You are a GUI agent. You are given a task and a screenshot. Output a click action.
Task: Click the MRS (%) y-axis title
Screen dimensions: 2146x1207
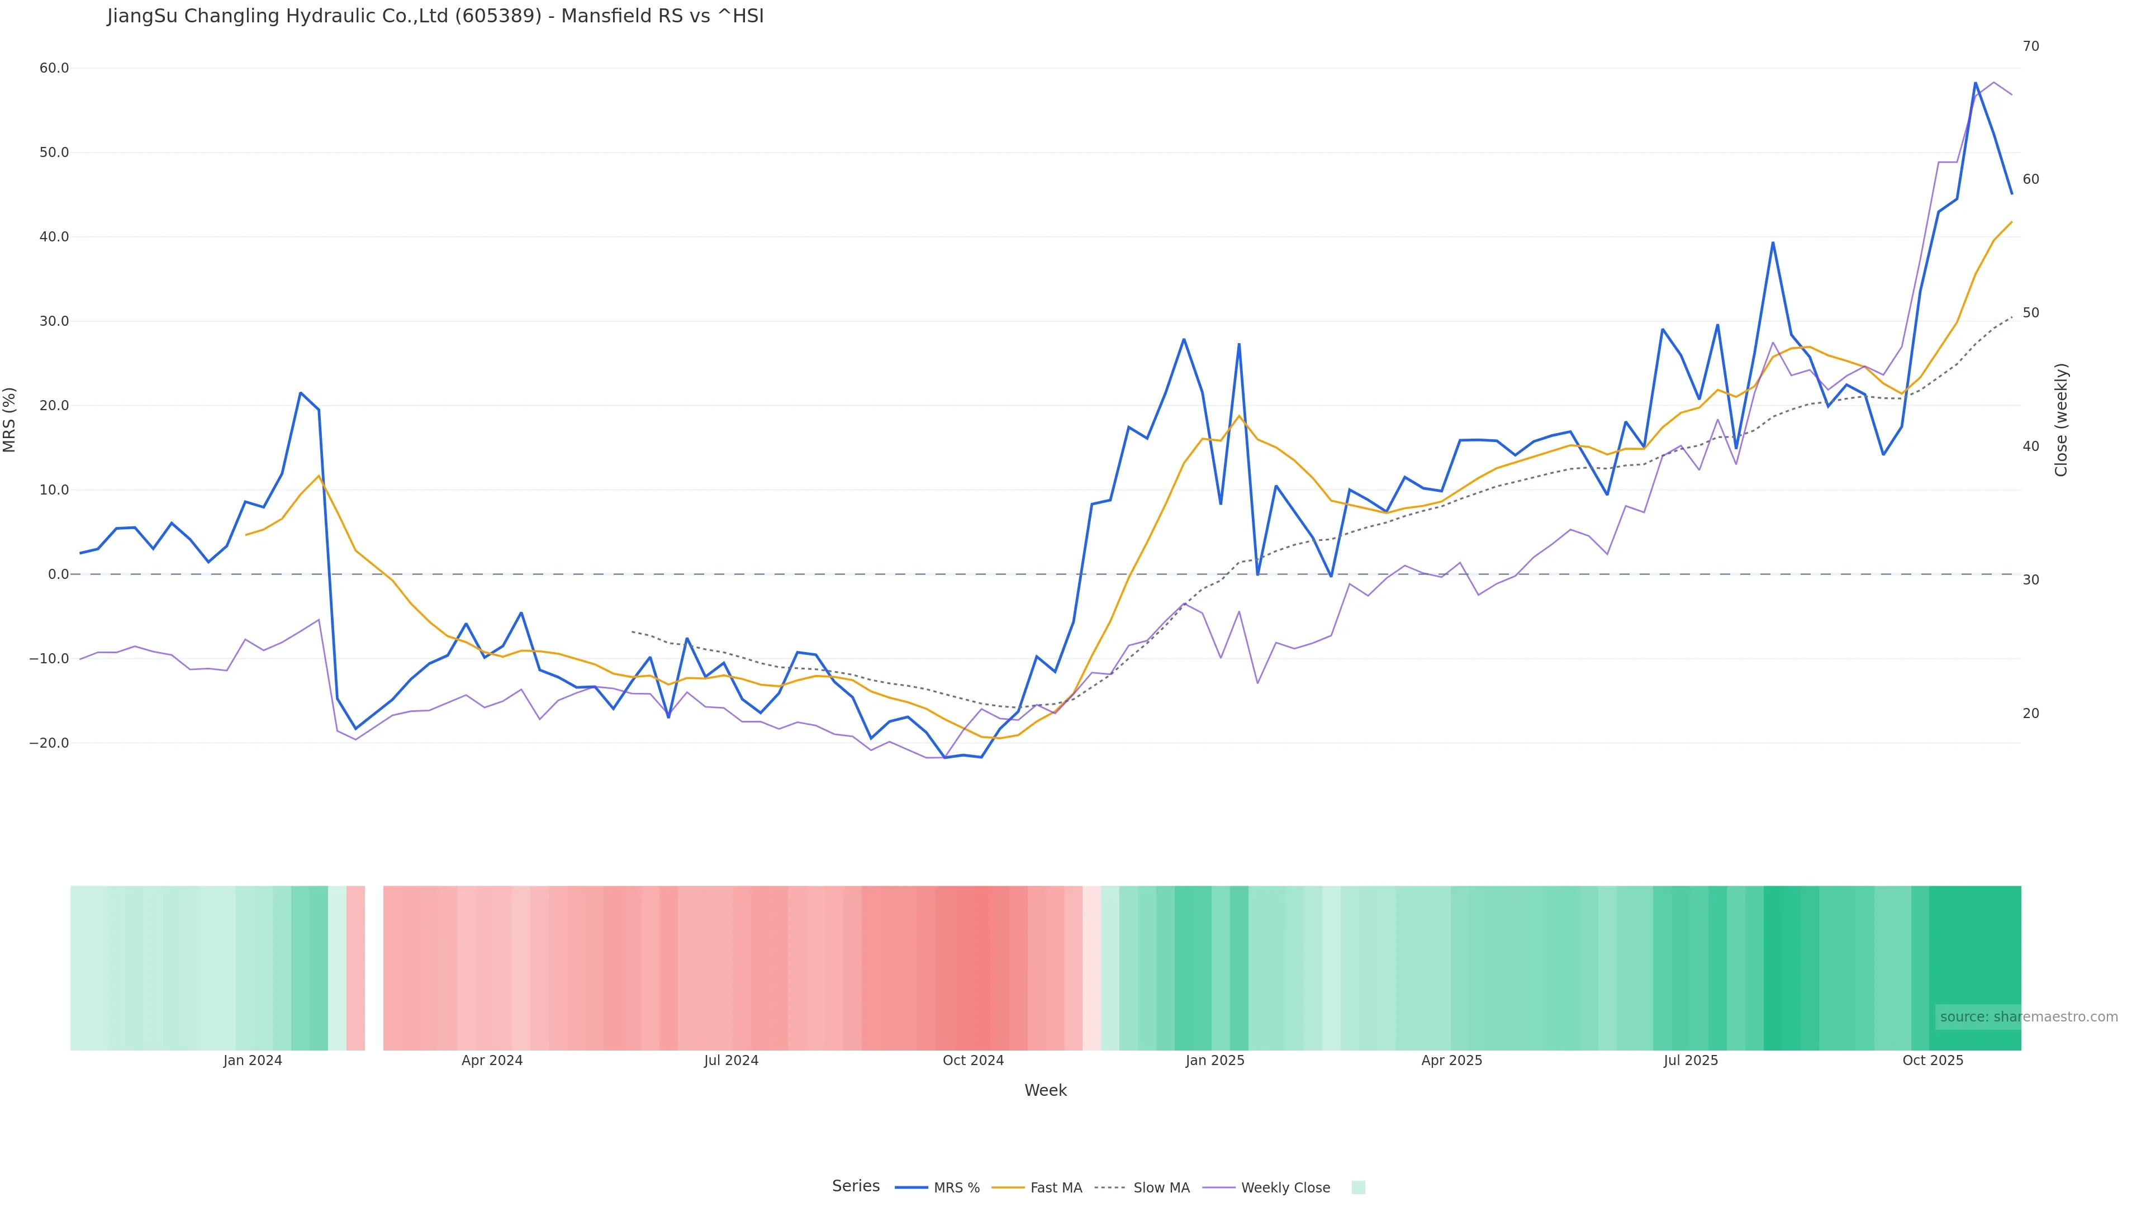point(10,420)
